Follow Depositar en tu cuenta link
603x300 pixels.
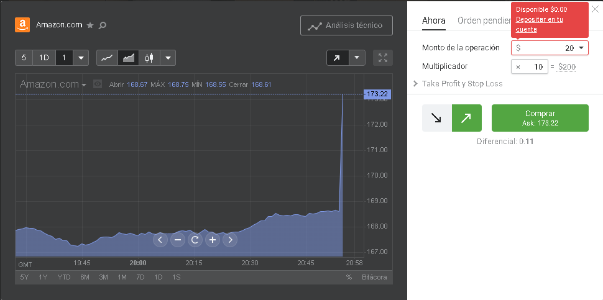click(540, 24)
